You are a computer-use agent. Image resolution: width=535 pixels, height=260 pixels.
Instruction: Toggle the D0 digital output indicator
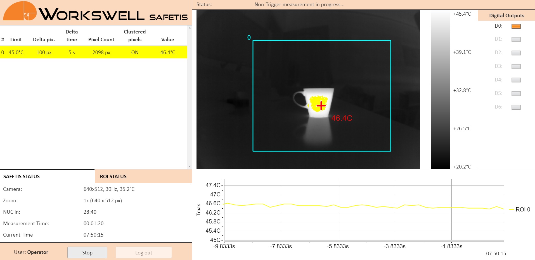(x=516, y=26)
